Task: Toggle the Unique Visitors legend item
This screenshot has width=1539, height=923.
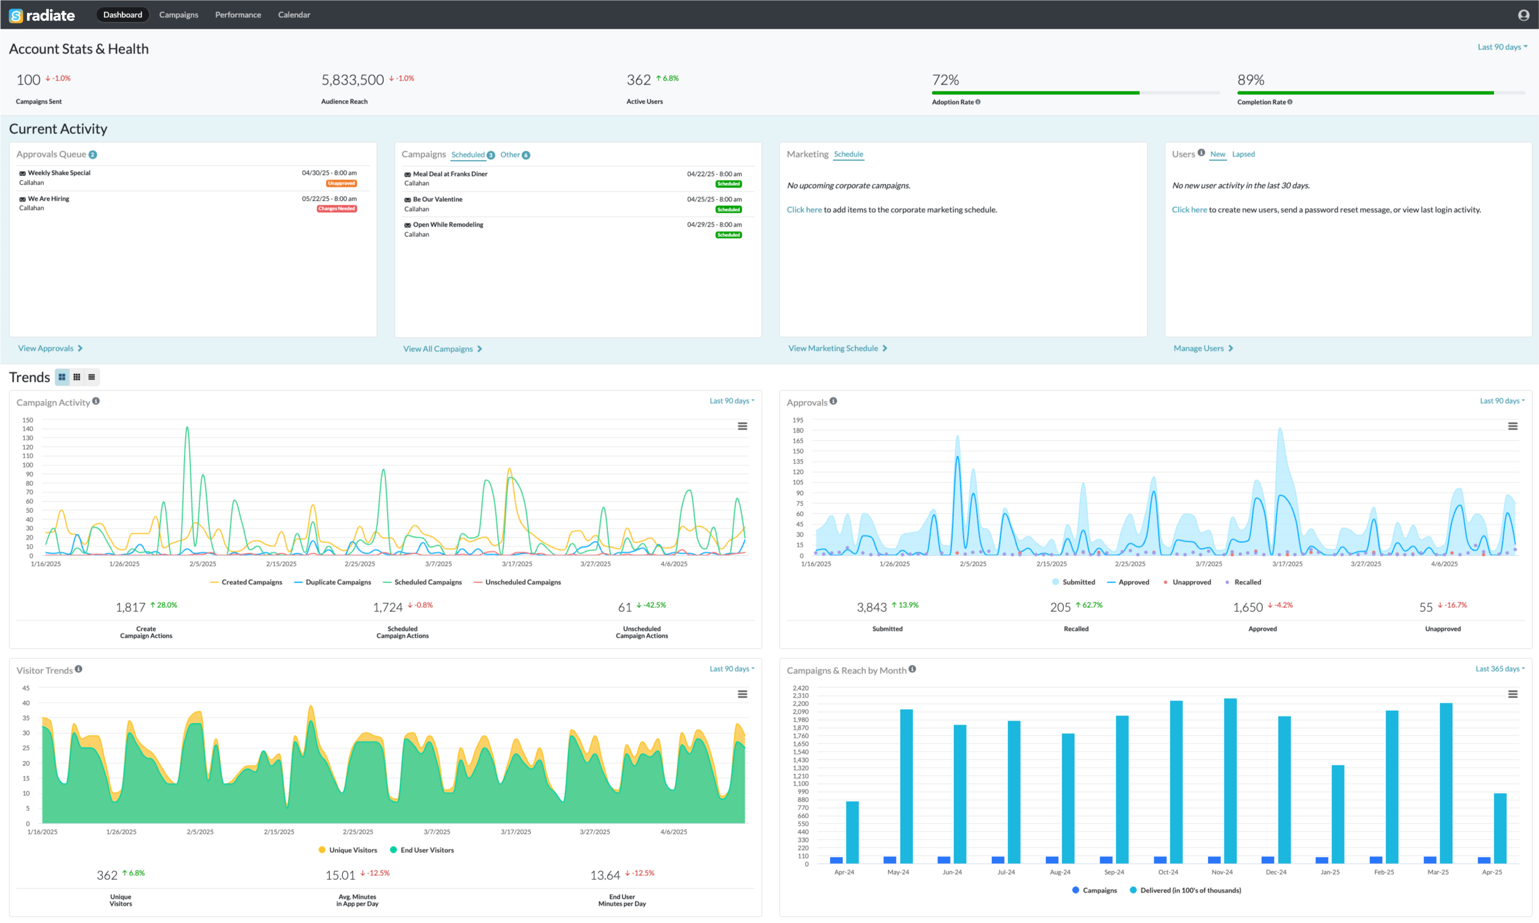Action: tap(347, 849)
